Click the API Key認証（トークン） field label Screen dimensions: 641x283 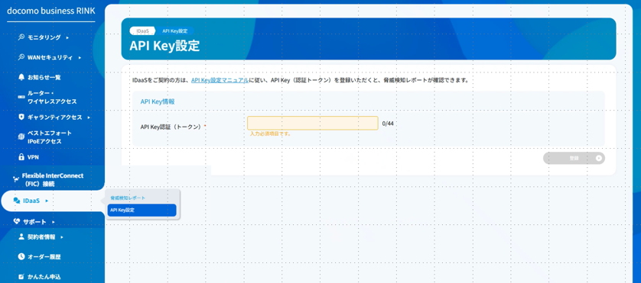tap(171, 127)
